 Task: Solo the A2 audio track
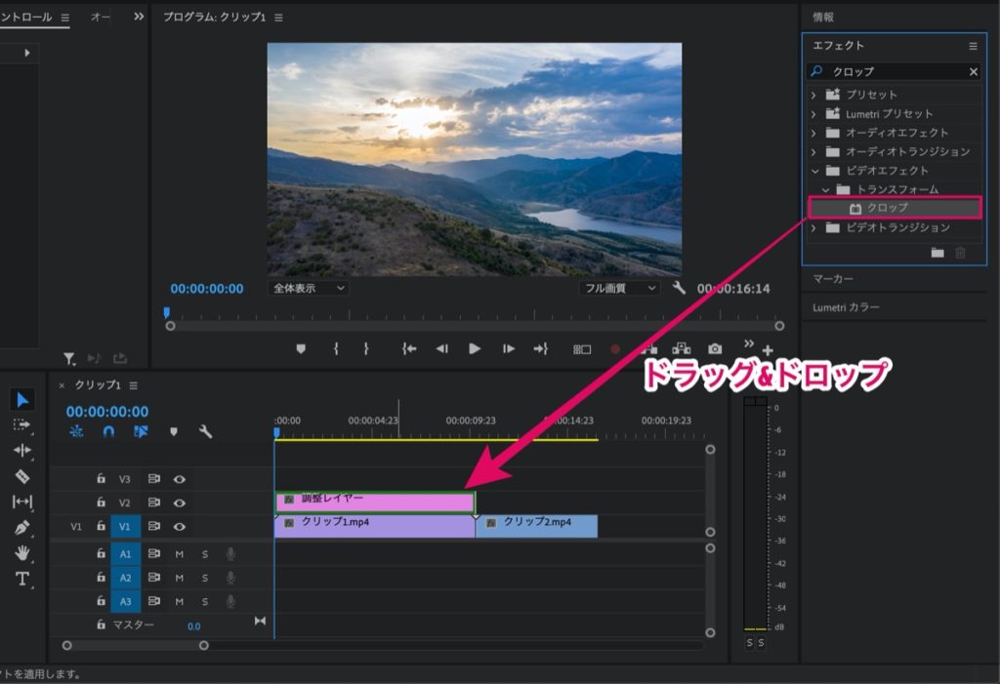click(x=205, y=578)
